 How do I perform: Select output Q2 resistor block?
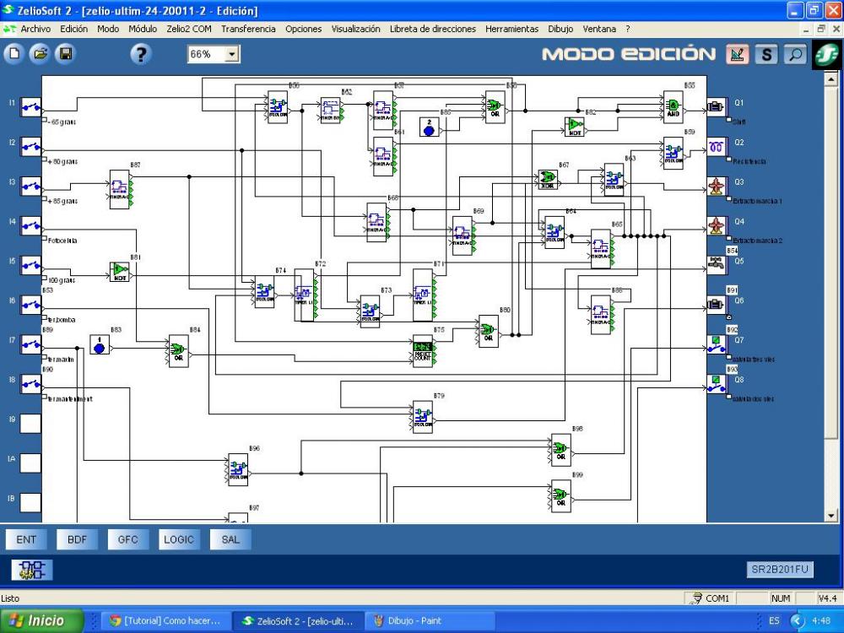point(717,146)
